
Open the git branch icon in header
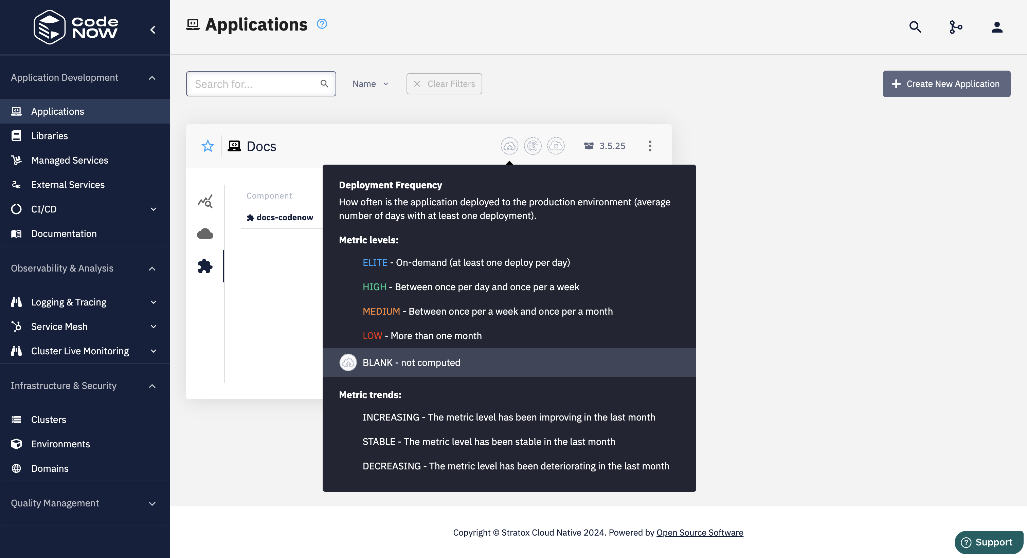pos(956,27)
